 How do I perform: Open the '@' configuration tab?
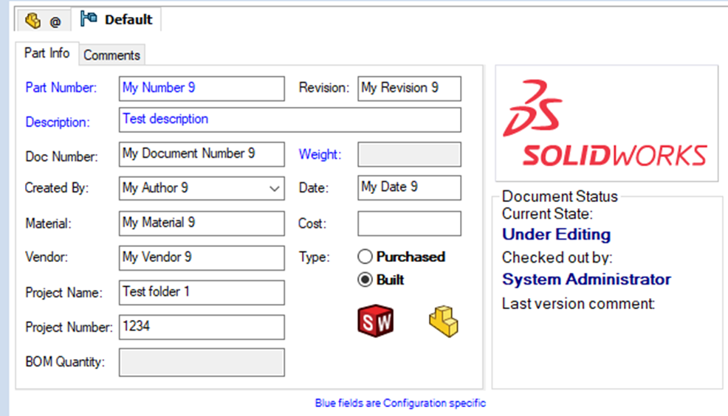pos(43,21)
